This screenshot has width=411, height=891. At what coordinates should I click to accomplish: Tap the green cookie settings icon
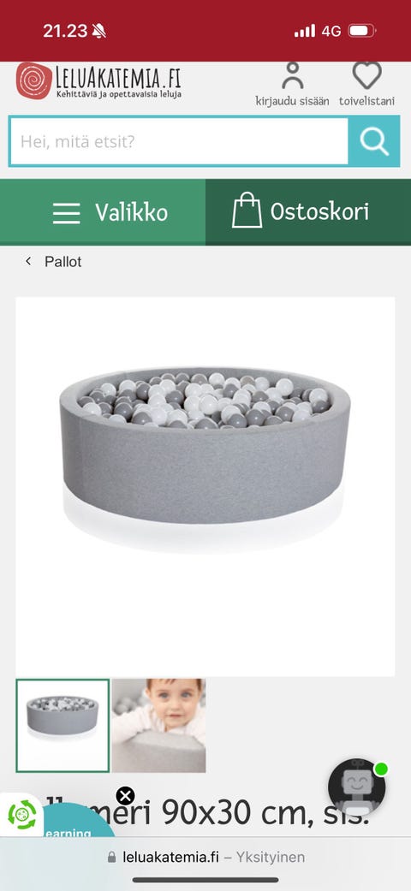[x=21, y=814]
